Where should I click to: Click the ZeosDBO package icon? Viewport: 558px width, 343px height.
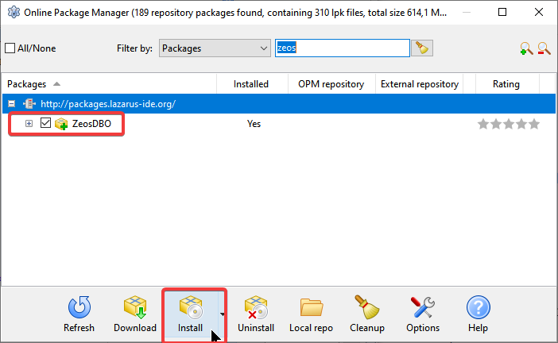click(61, 124)
